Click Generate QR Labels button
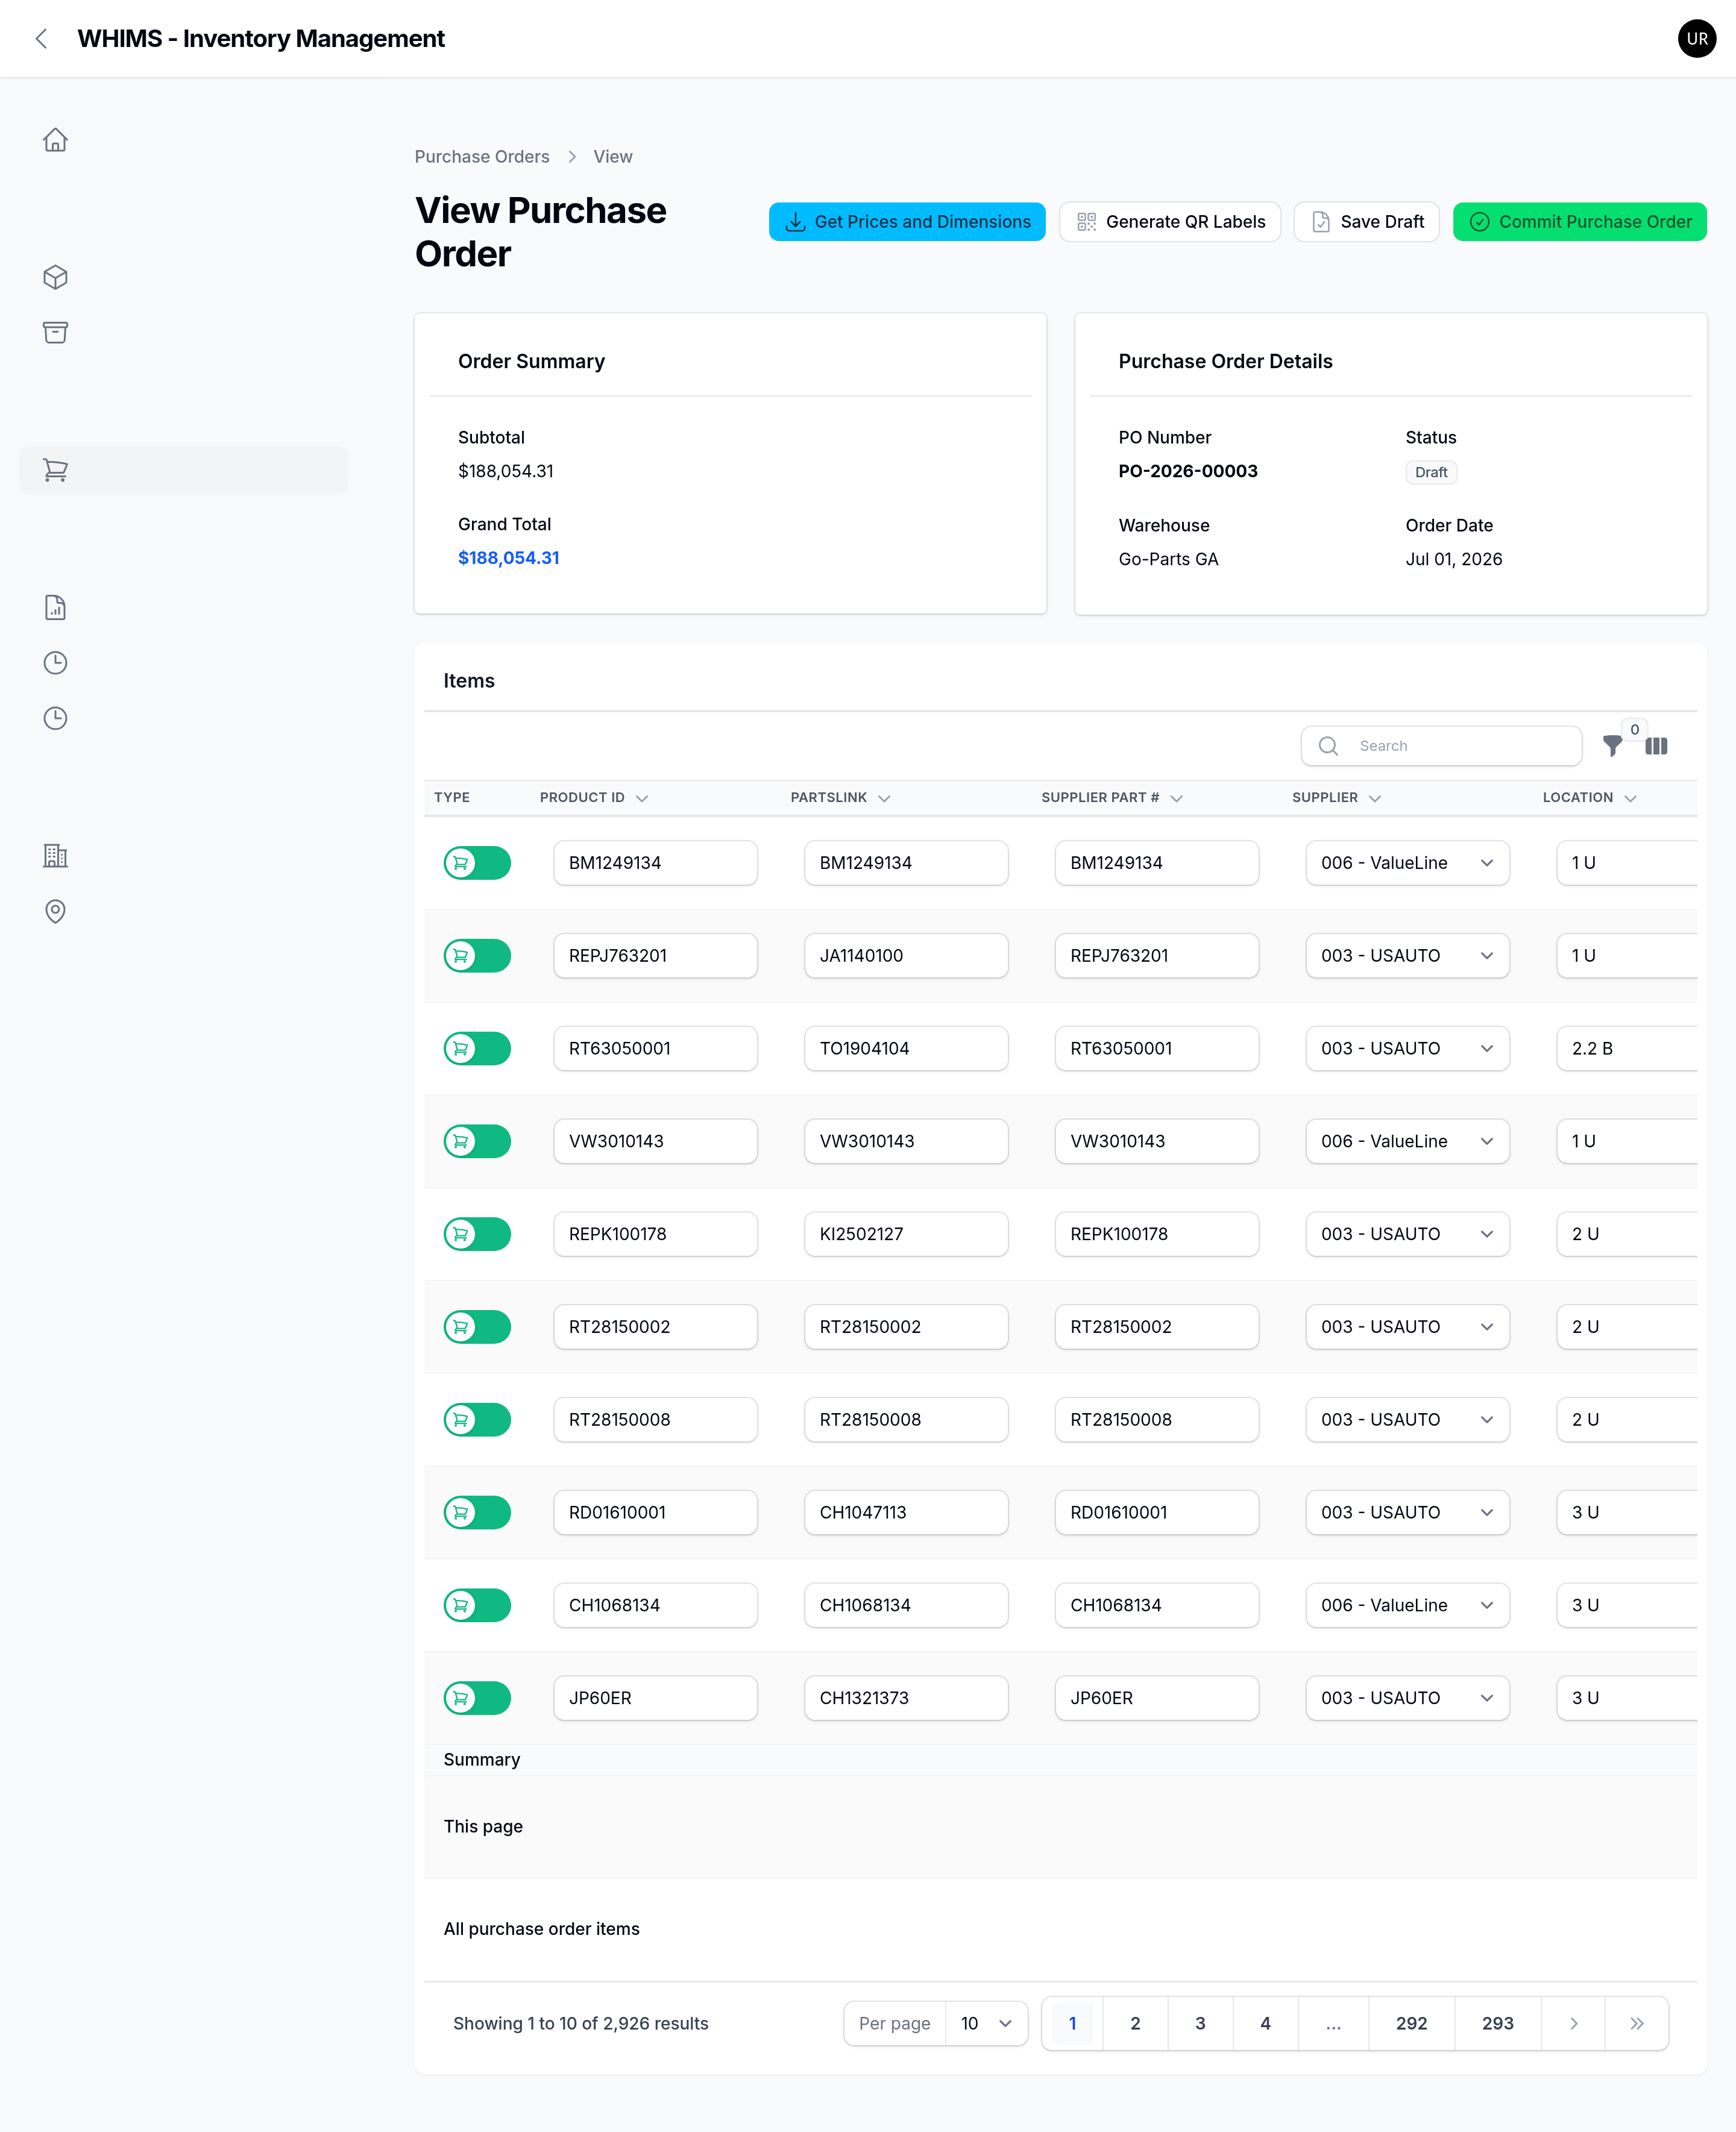The width and height of the screenshot is (1736, 2132). (x=1170, y=222)
